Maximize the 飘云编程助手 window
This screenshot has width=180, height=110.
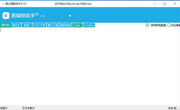pyautogui.click(x=165, y=4)
